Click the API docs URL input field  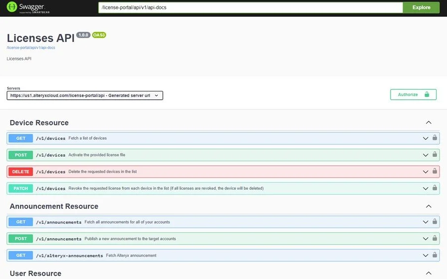coord(250,7)
